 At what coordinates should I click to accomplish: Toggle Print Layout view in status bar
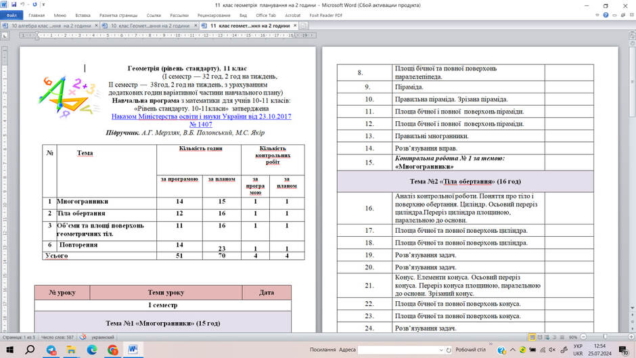[532, 337]
